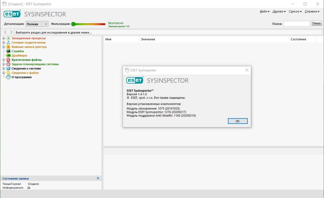Click the Running processes play icon

pos(8,38)
